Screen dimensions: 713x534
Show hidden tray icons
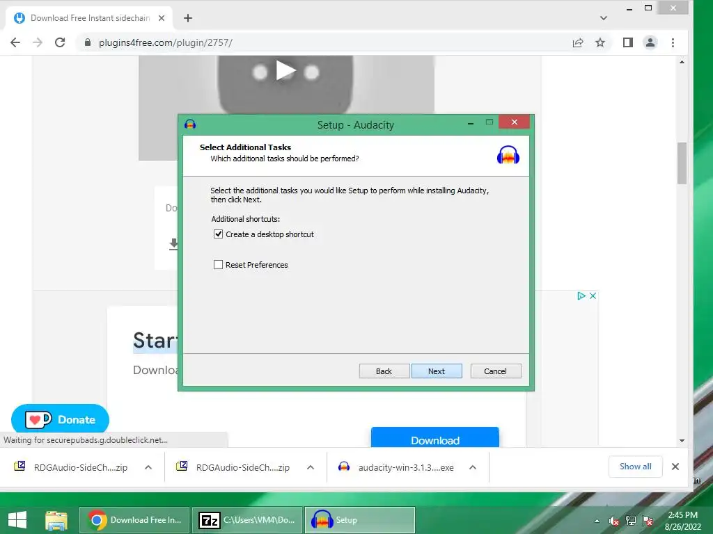pos(597,521)
